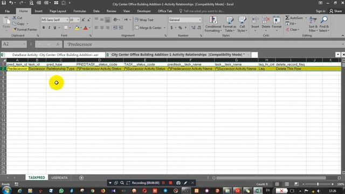
Task: Open Format as Table
Action: tap(229, 24)
